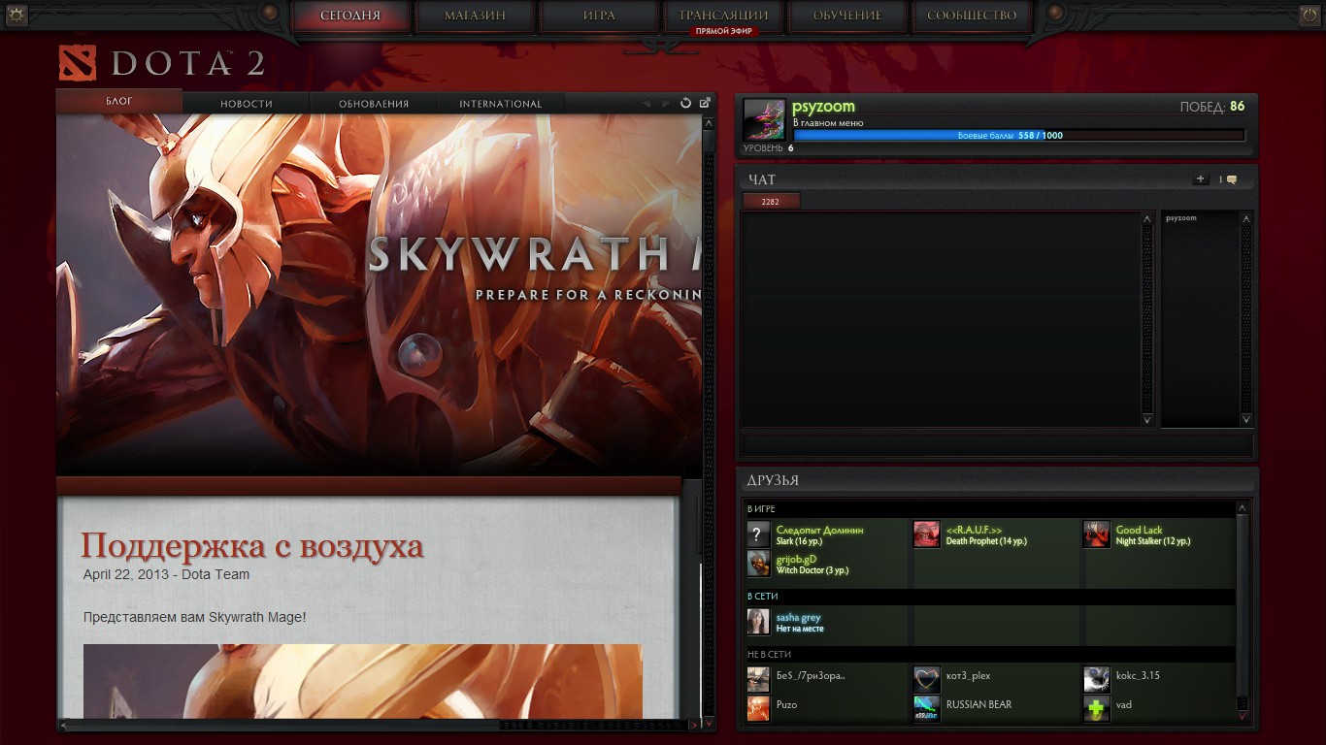Image resolution: width=1326 pixels, height=745 pixels.
Task: Switch to the Обновления sub-tab
Action: click(374, 104)
